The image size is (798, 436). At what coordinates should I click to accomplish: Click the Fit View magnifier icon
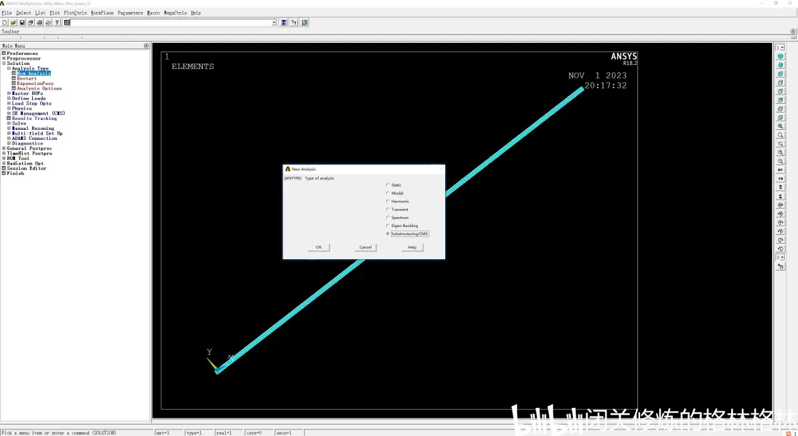pos(780,127)
